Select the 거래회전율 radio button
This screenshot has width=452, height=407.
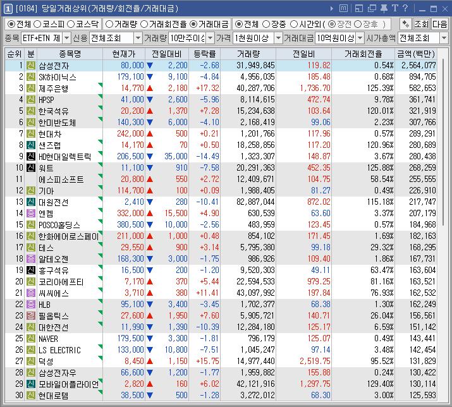[144, 24]
